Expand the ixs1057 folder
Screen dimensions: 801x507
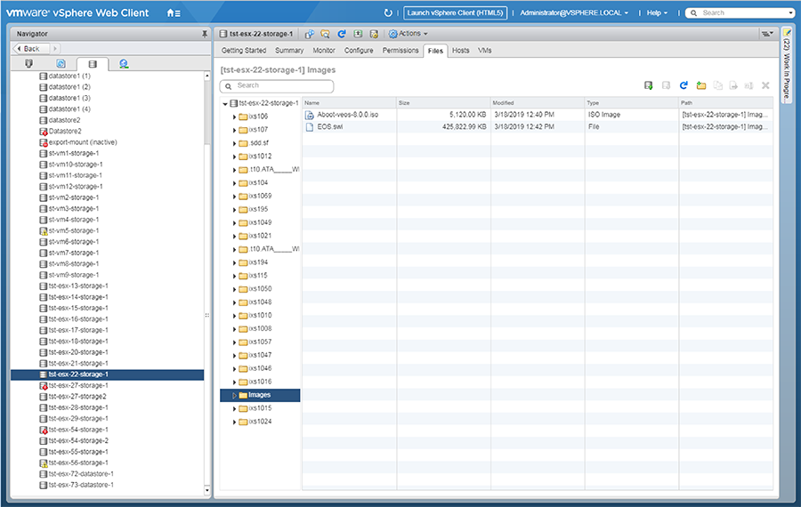234,342
